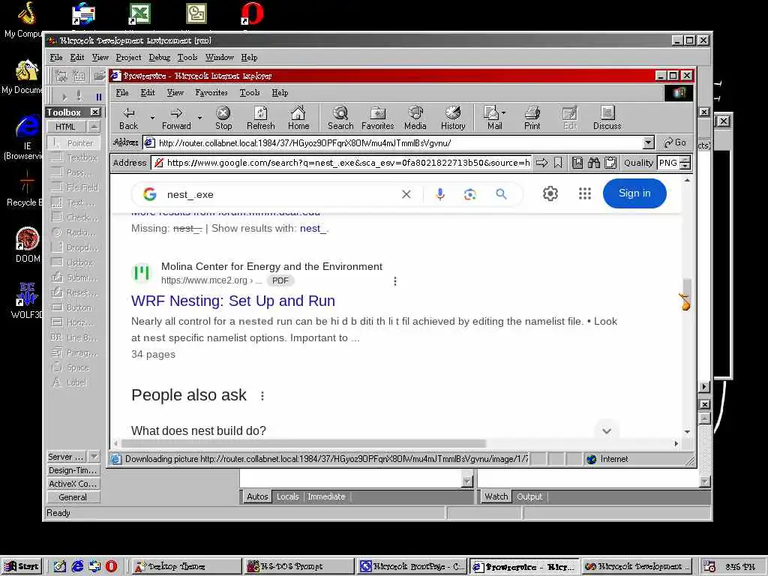This screenshot has width=768, height=576.
Task: Clear the Google search box with the X
Action: pos(406,194)
